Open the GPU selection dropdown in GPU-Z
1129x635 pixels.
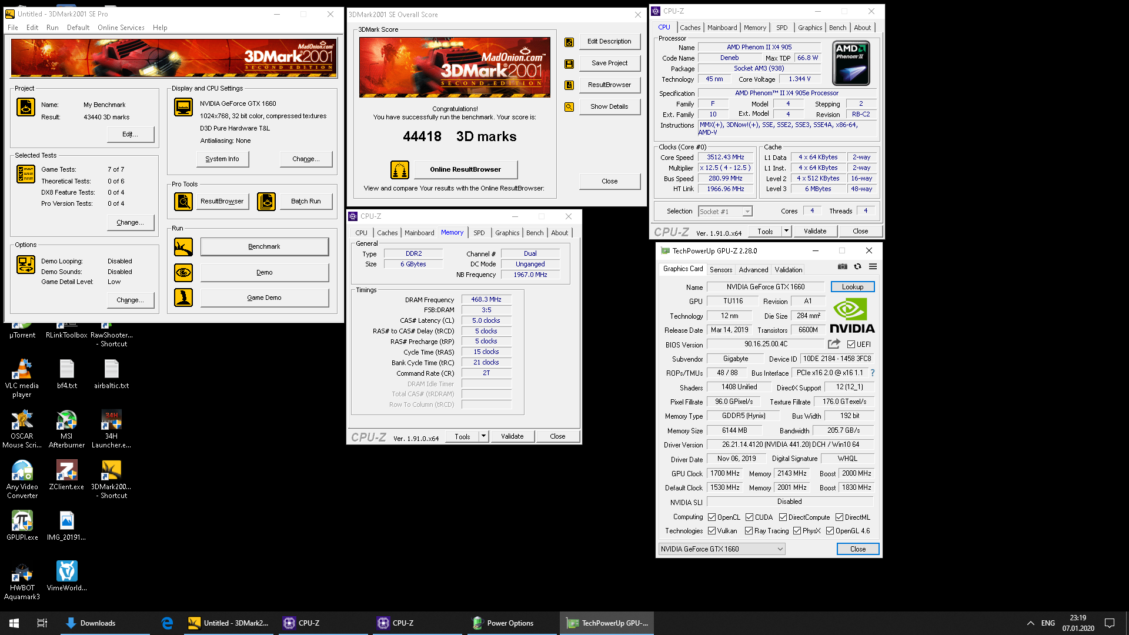[x=722, y=549]
